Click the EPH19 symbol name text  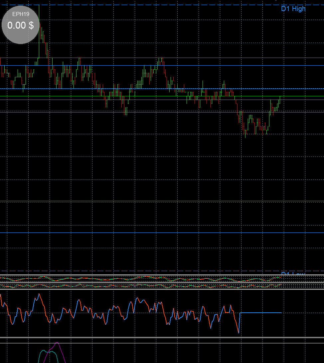(x=20, y=14)
